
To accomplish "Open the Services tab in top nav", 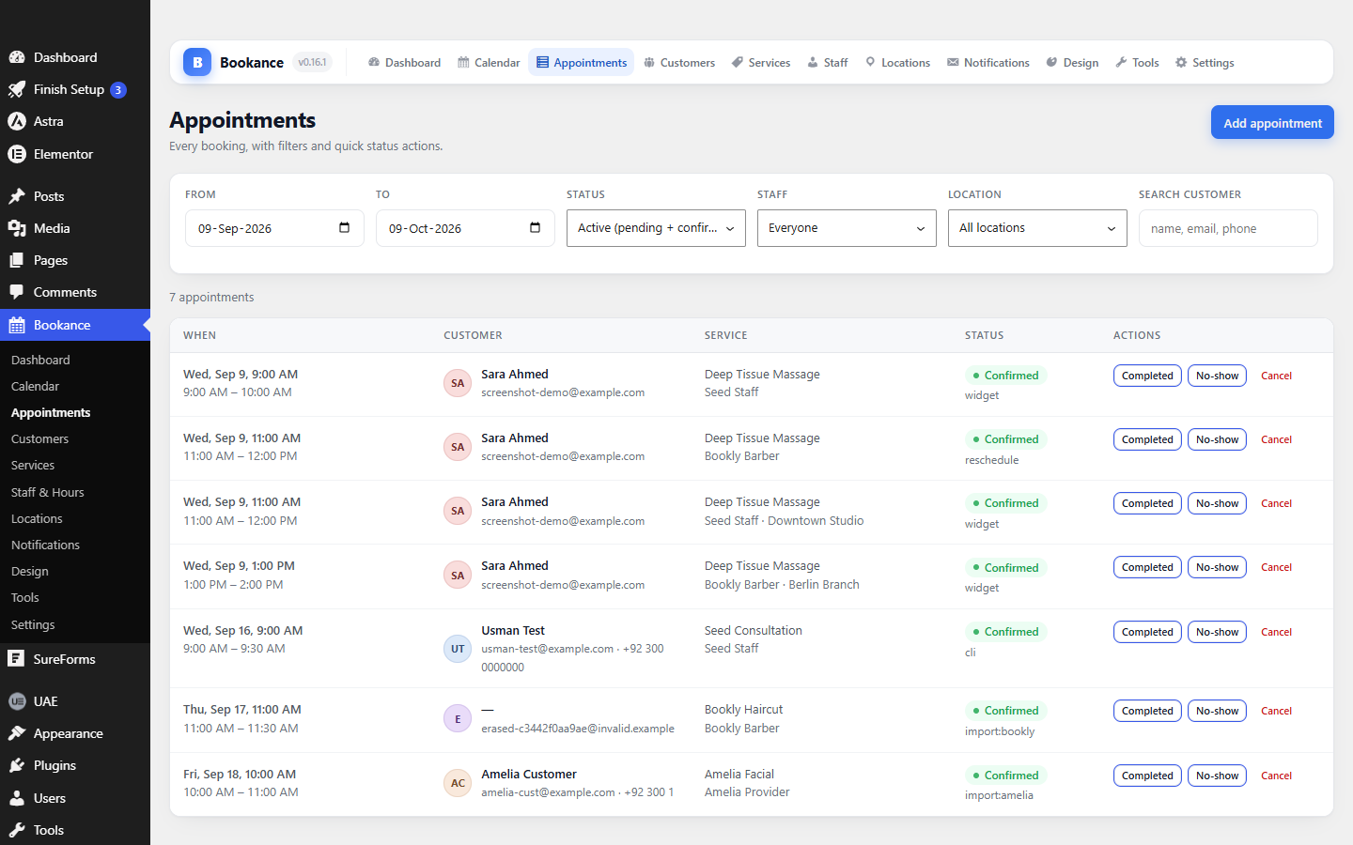I will [x=761, y=63].
